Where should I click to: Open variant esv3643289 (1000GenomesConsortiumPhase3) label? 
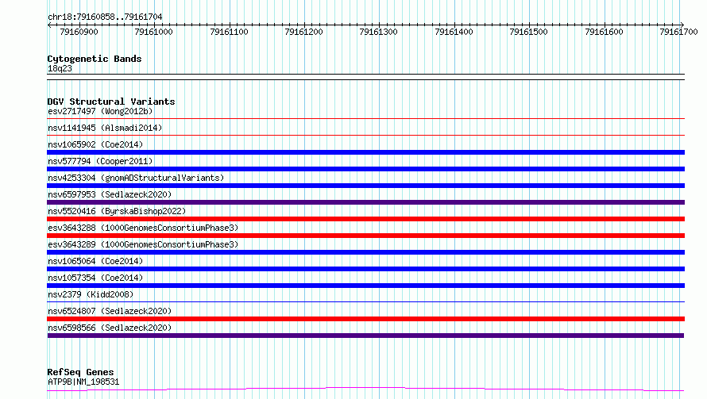point(143,244)
